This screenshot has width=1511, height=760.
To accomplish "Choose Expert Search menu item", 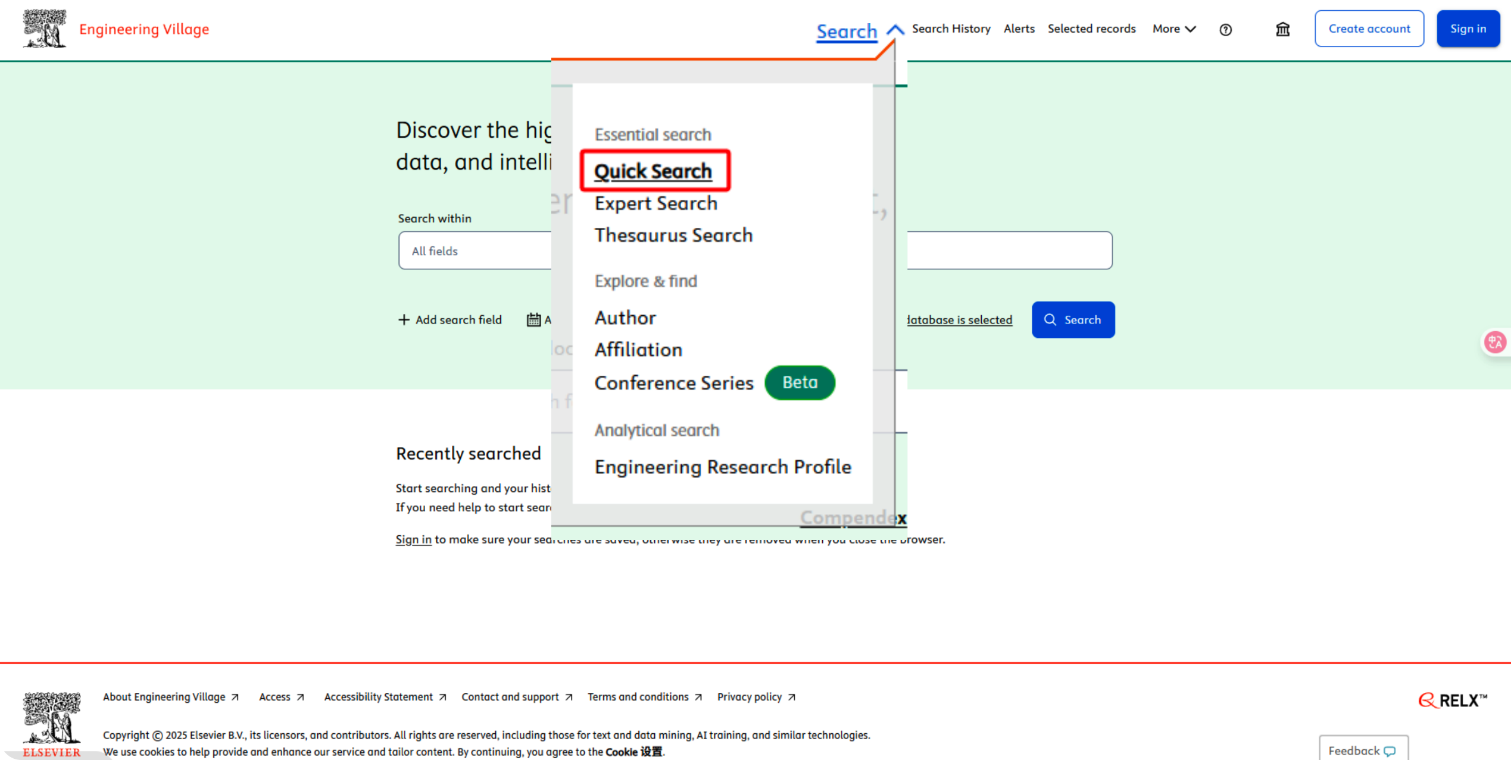I will [x=655, y=203].
